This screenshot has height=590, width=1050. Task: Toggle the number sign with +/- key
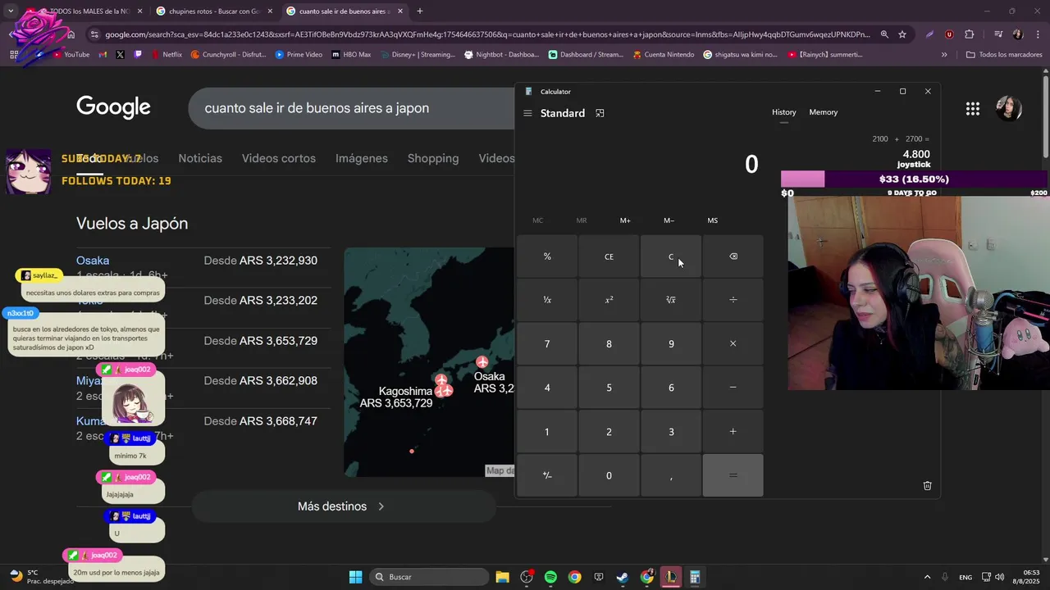[547, 475]
